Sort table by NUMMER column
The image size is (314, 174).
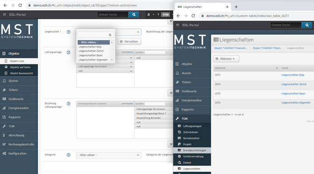click(x=246, y=68)
